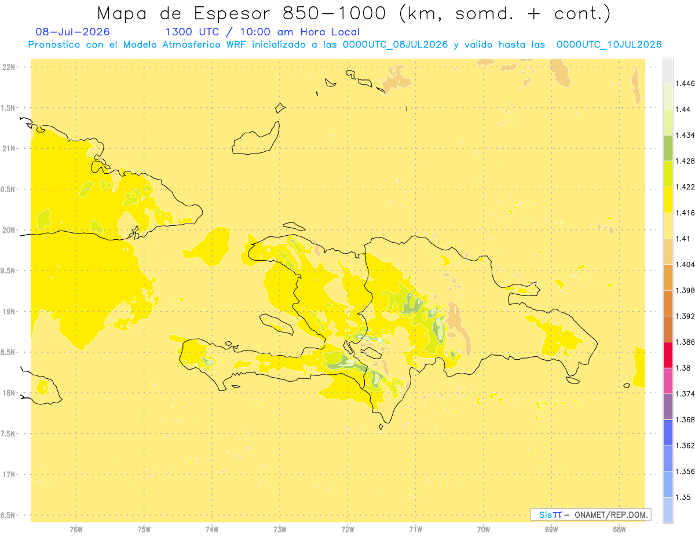This screenshot has height=537, width=695.
Task: Click the colorbar value '1.38'
Action: (682, 368)
